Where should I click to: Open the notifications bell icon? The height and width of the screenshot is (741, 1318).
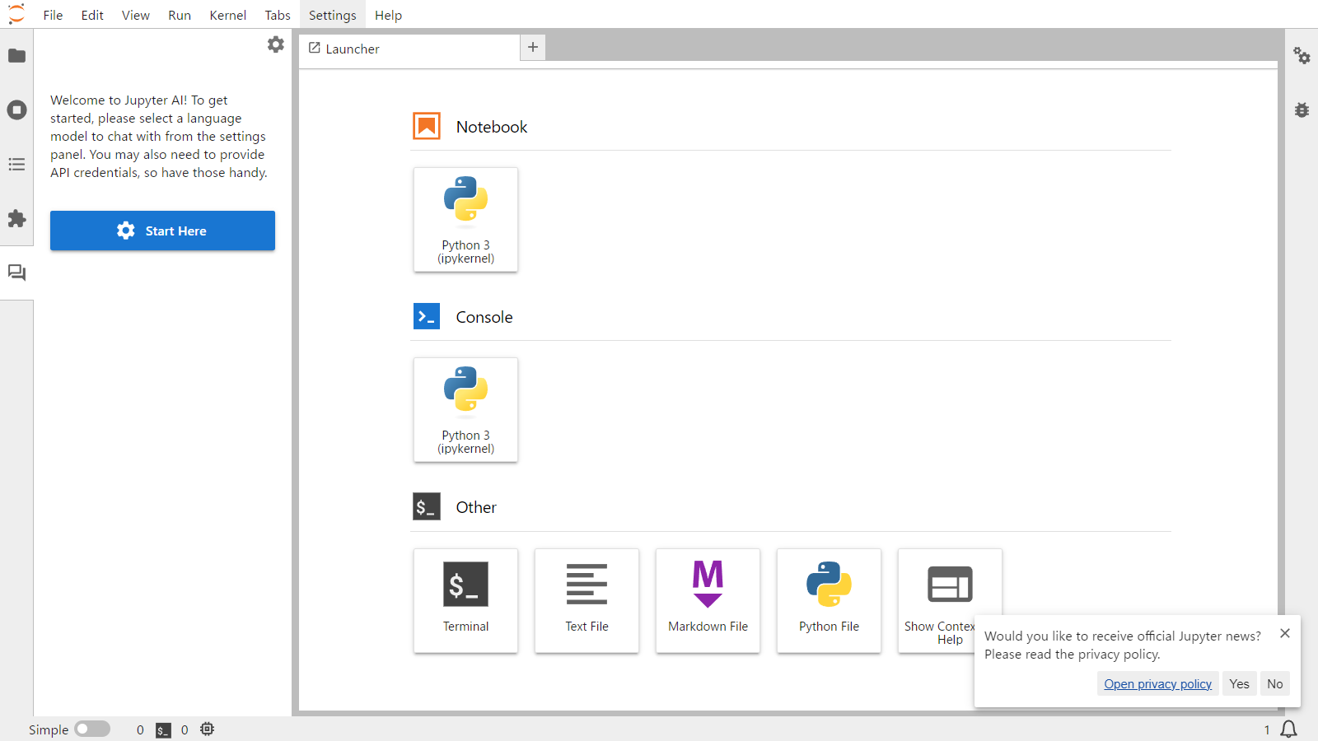click(x=1289, y=729)
